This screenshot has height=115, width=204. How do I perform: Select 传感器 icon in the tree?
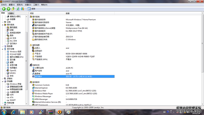pyautogui.click(x=8, y=19)
